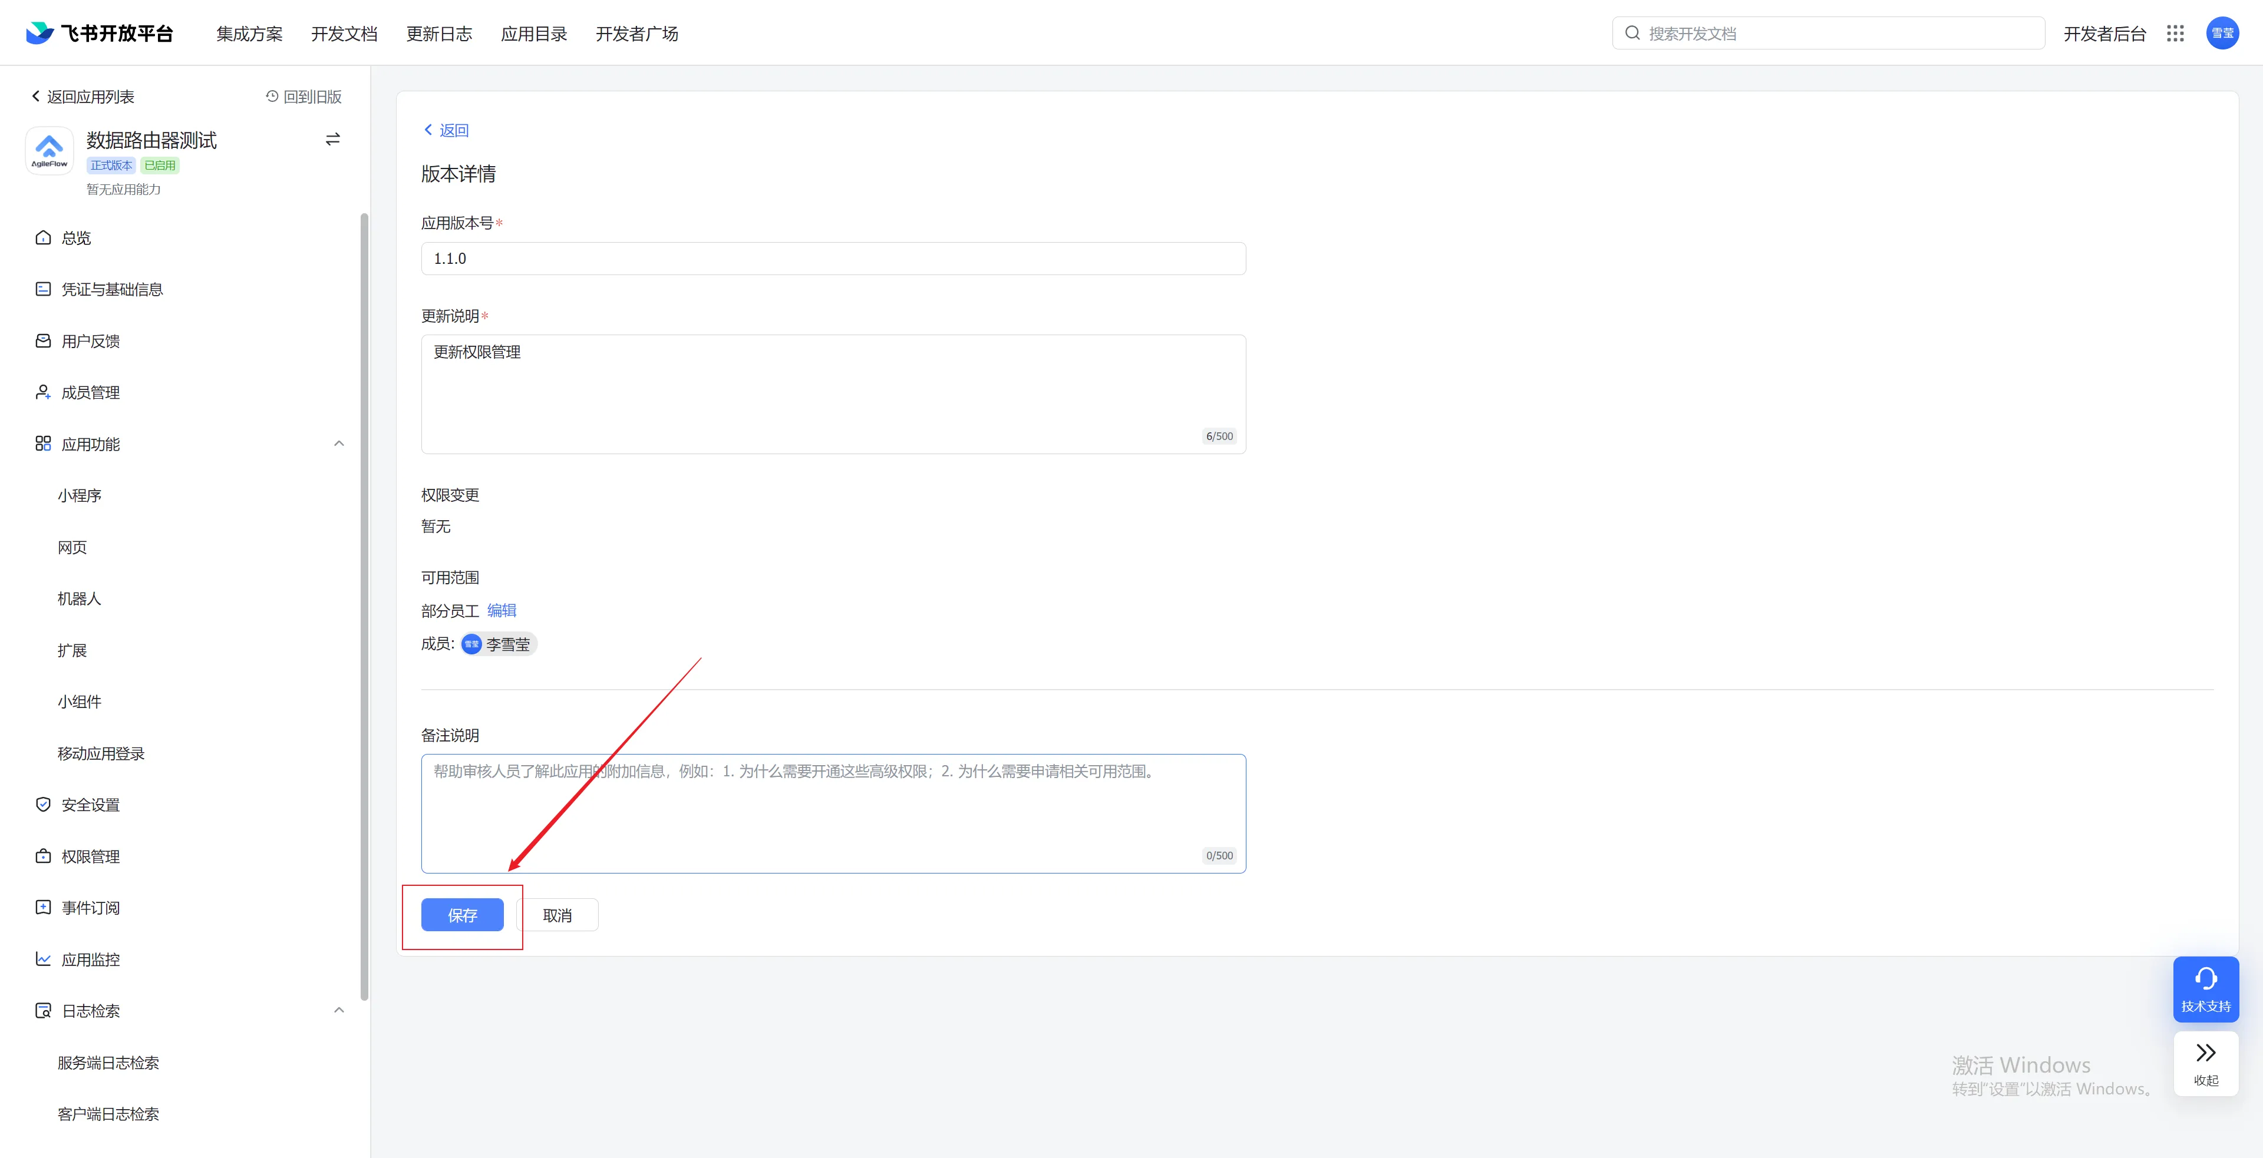The width and height of the screenshot is (2263, 1158).
Task: Open 安全设置 via its shield icon
Action: pyautogui.click(x=43, y=804)
